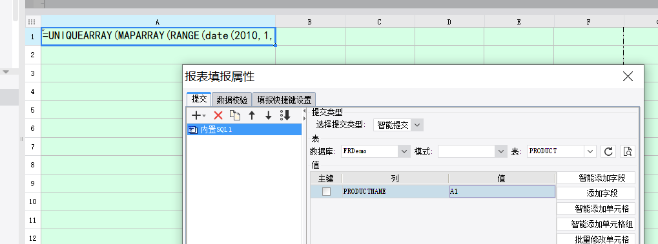Select spreadsheet row 12 header
Viewport: 658px width, 244px height.
(x=33, y=238)
